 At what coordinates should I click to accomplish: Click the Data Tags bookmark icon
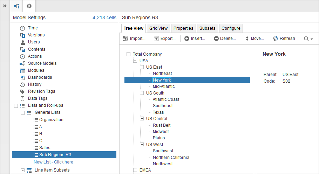click(22, 99)
